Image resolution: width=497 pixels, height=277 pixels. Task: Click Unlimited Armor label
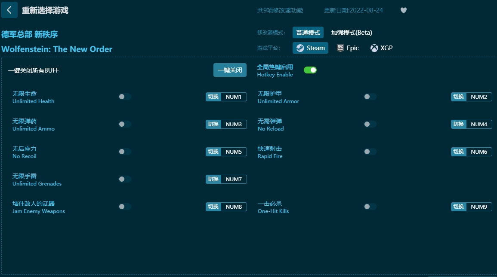pos(278,101)
